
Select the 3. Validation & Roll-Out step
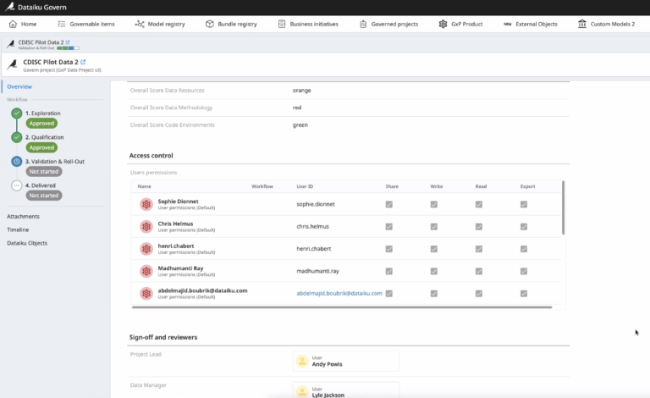click(x=55, y=161)
